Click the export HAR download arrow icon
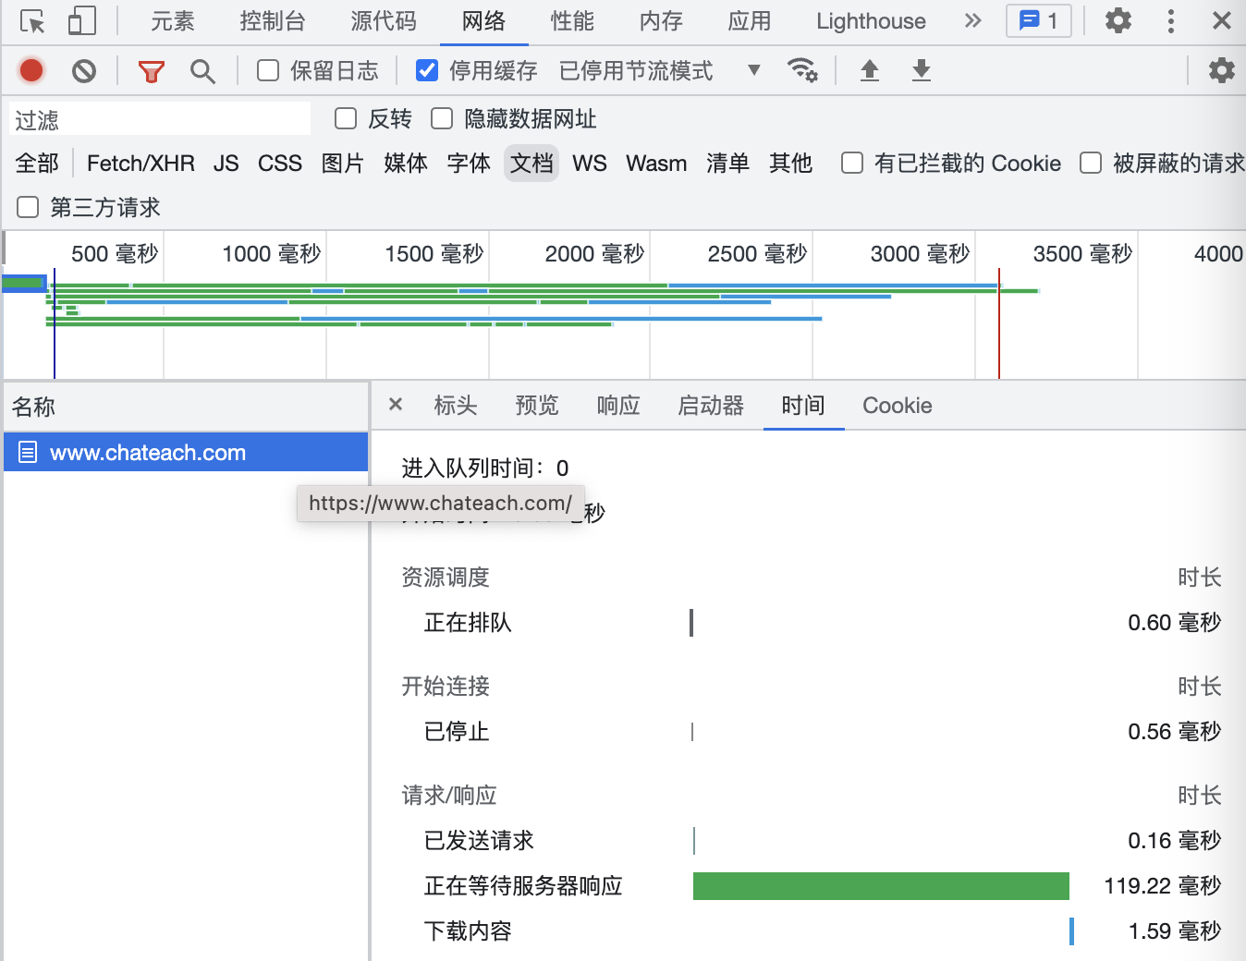Screen dimensions: 1246x961 click(x=922, y=70)
